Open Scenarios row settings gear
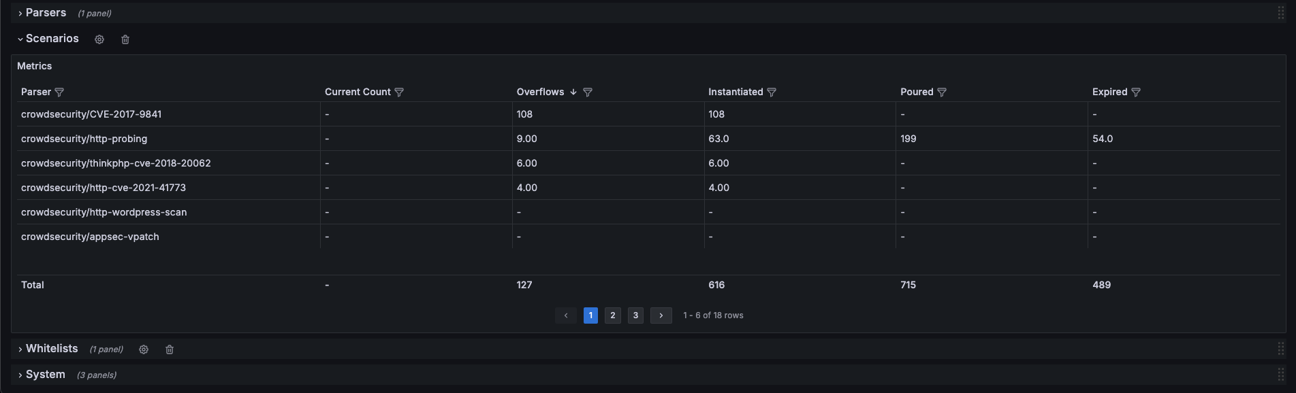The height and width of the screenshot is (393, 1296). pyautogui.click(x=99, y=39)
